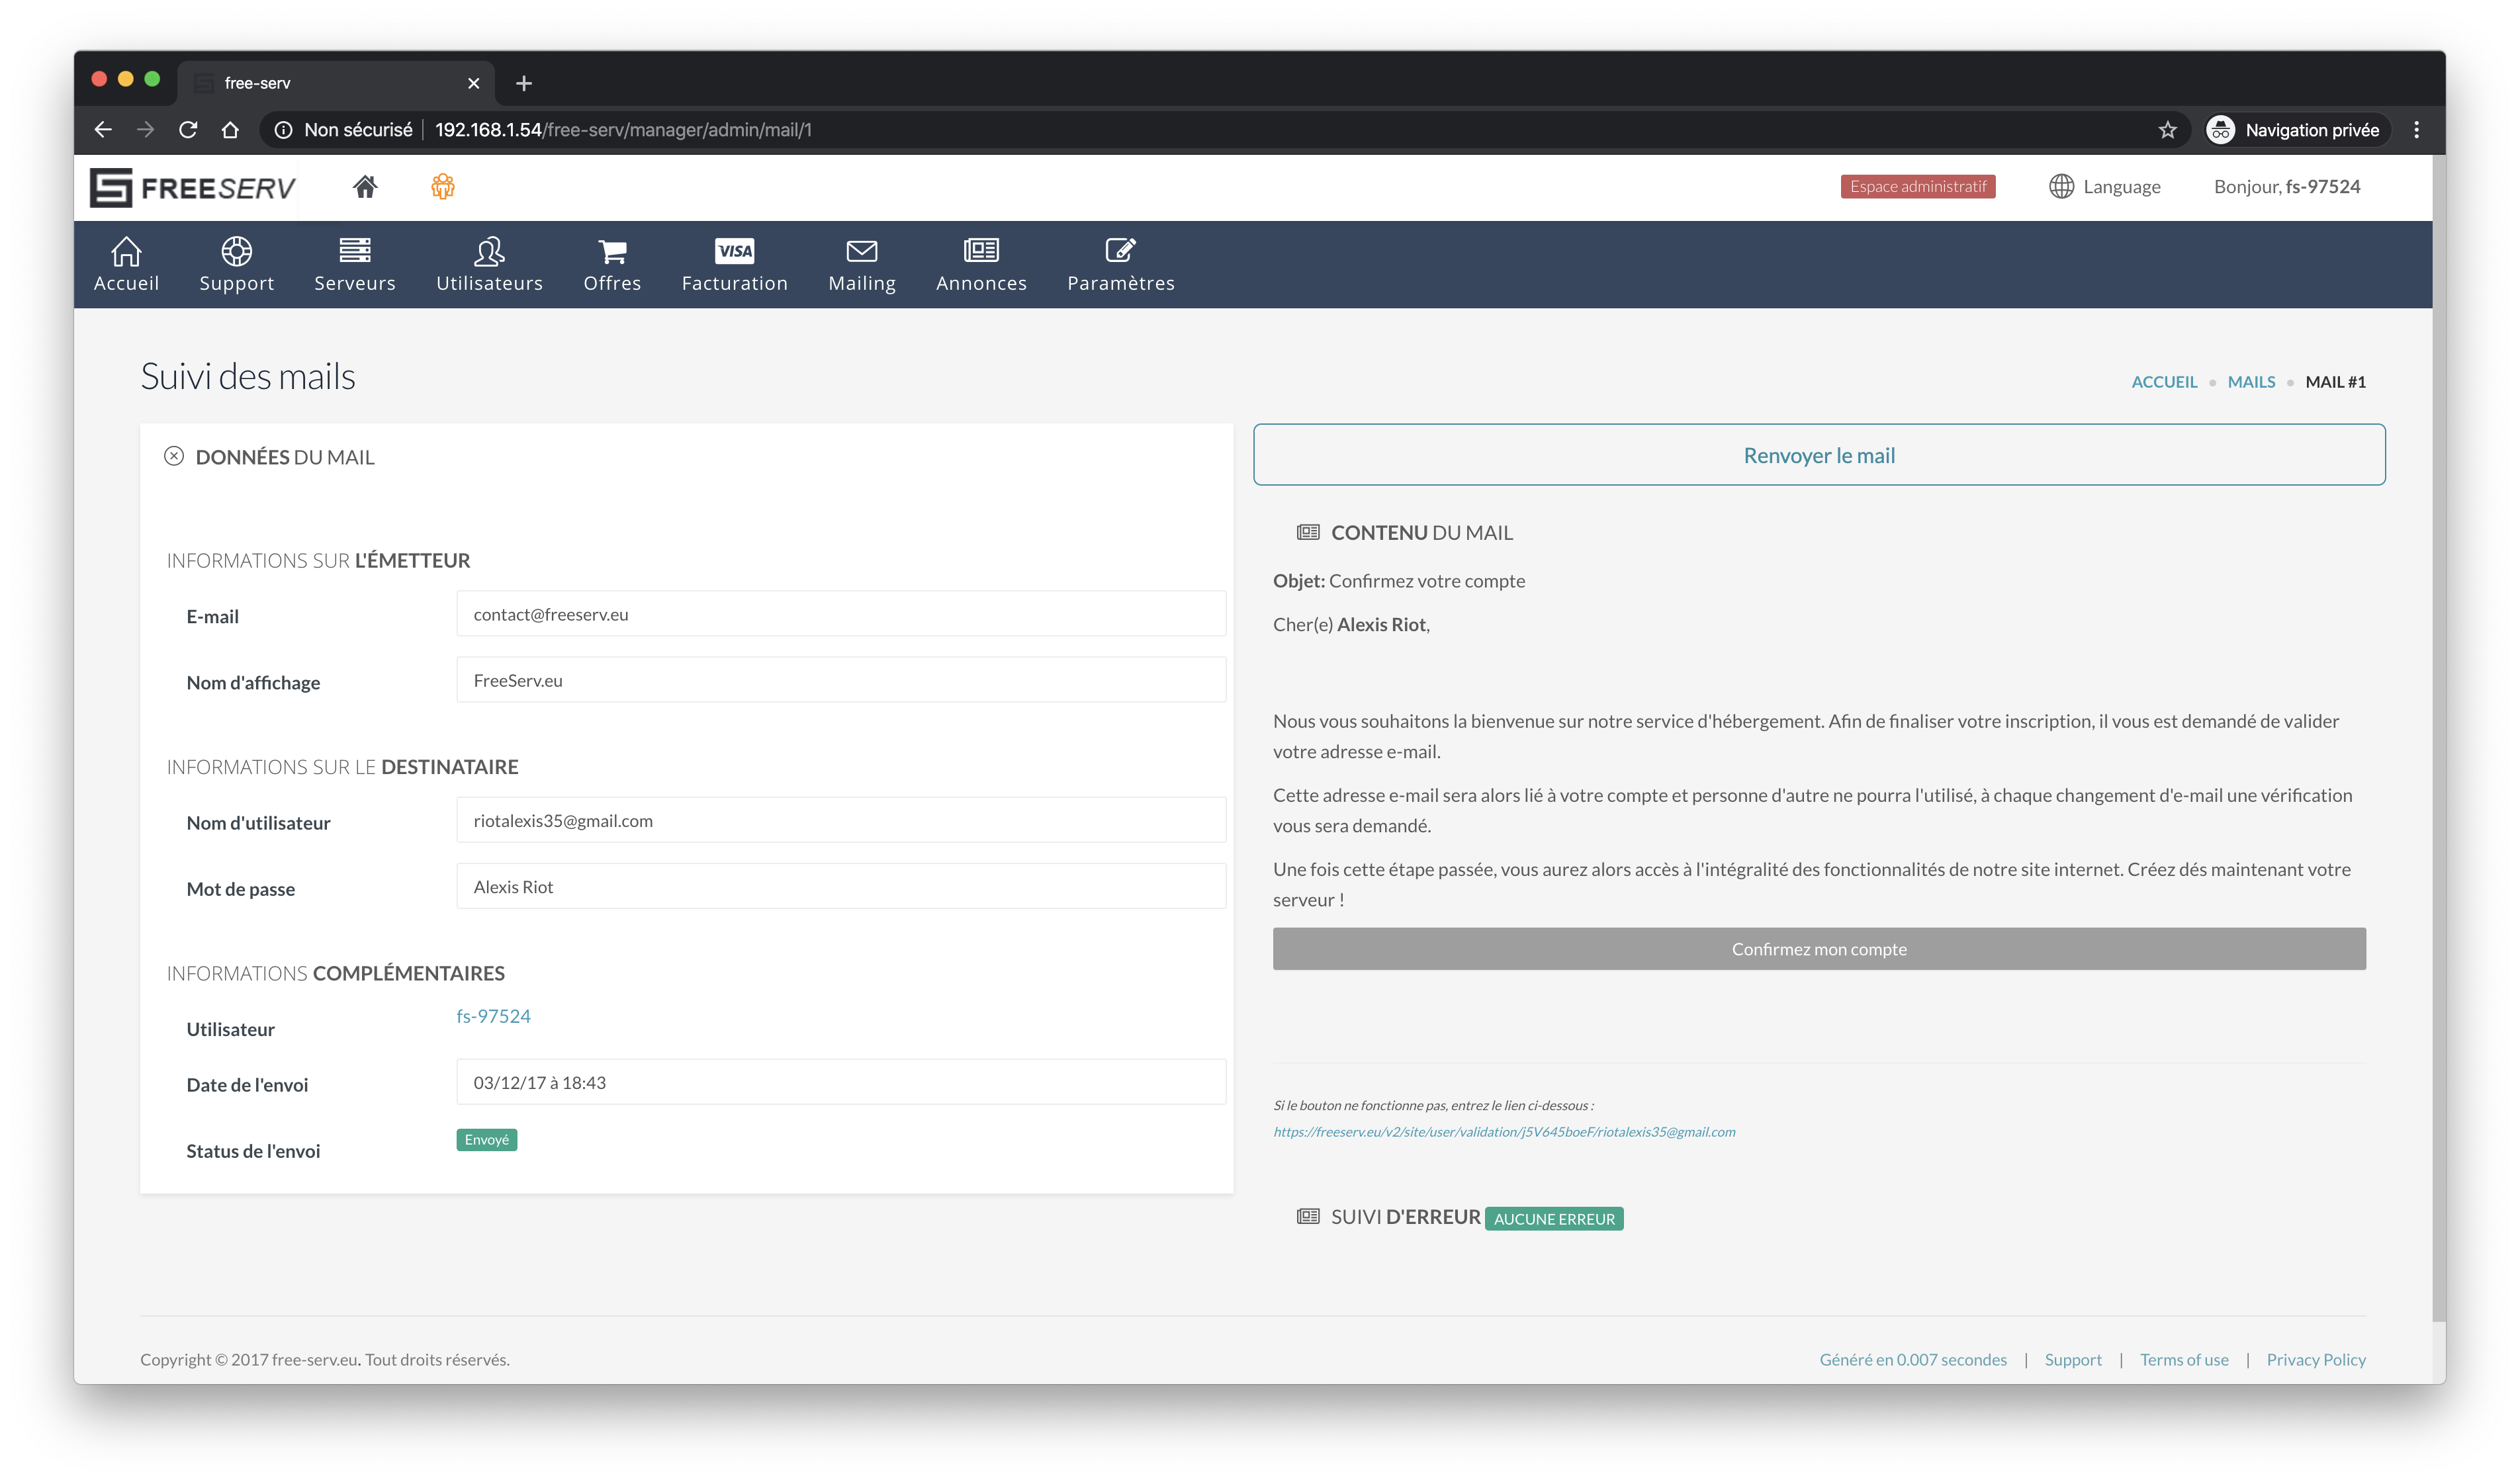This screenshot has width=2520, height=1482.
Task: Open the Annonces menu item
Action: pyautogui.click(x=981, y=264)
